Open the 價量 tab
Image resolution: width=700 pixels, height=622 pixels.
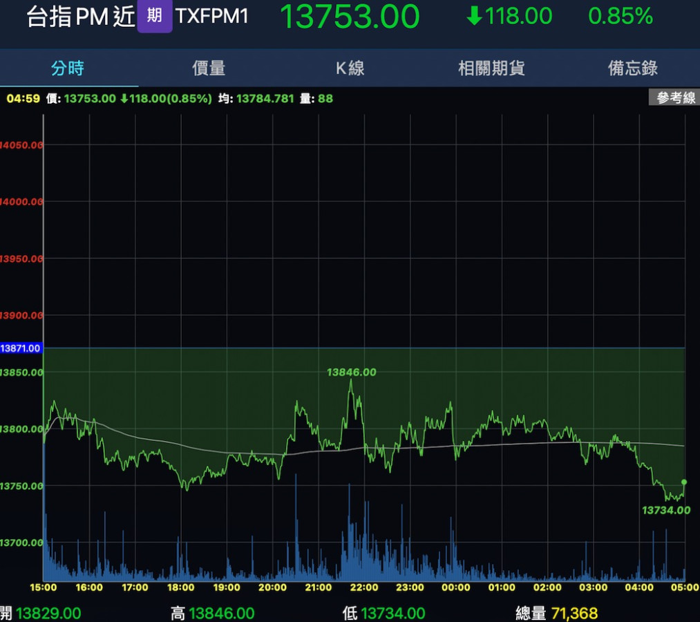pos(209,68)
